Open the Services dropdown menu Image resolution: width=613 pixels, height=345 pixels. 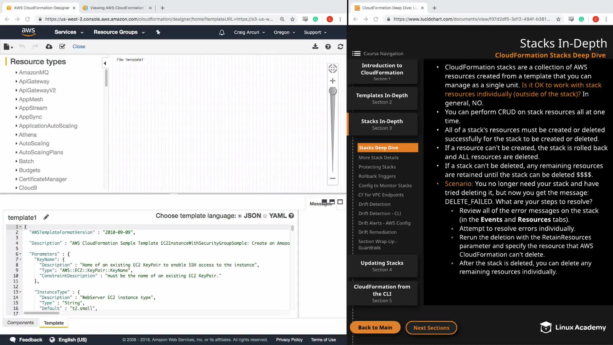pos(69,32)
